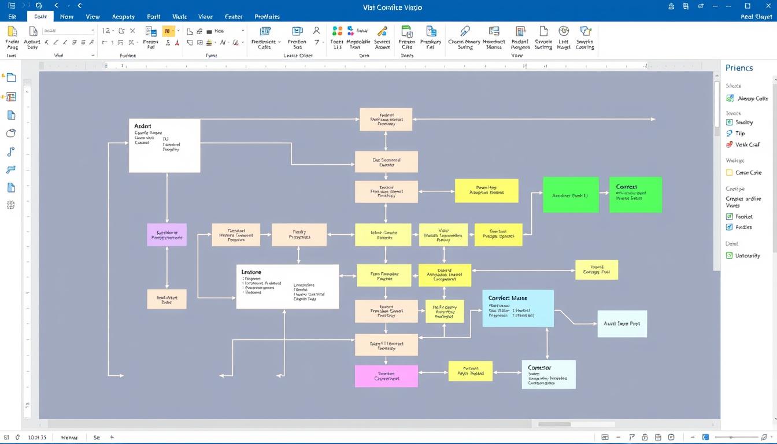Open the File tab

12,17
